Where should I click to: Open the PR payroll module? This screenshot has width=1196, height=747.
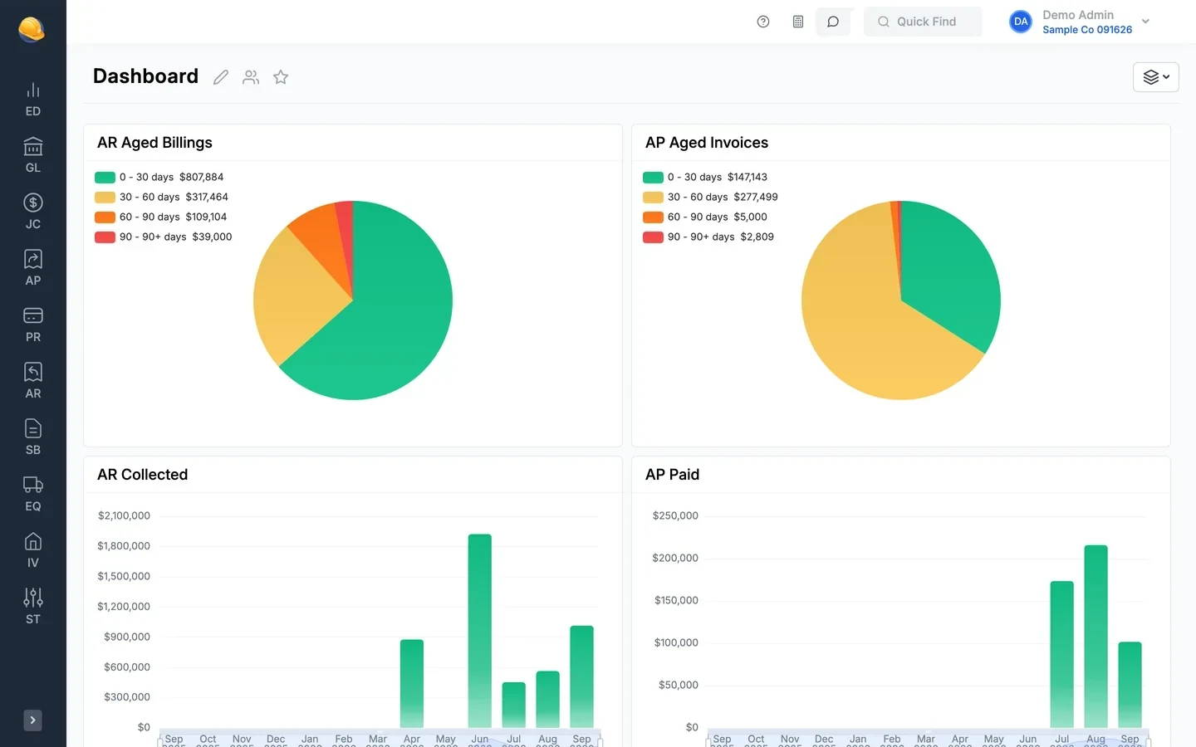pyautogui.click(x=32, y=325)
